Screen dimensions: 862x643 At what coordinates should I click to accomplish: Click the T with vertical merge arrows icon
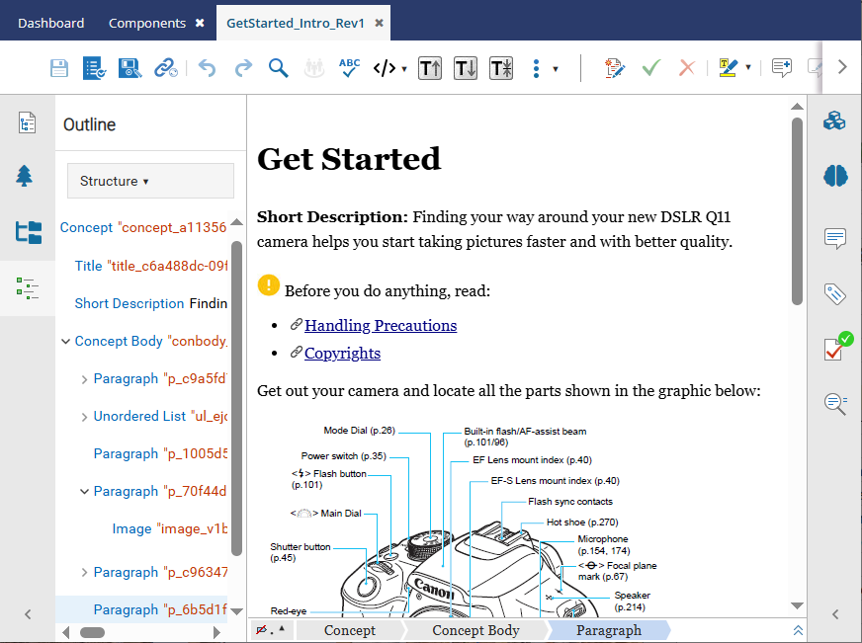coord(501,68)
